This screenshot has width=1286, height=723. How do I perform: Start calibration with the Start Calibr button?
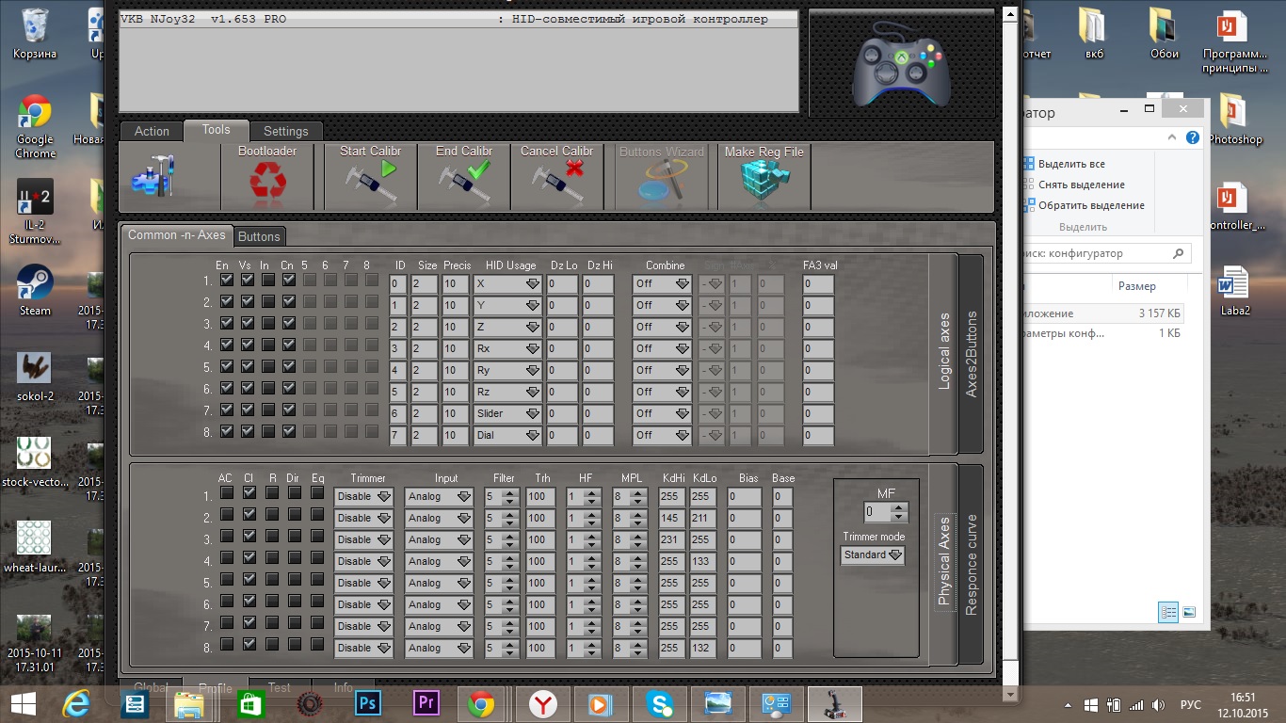click(x=370, y=176)
